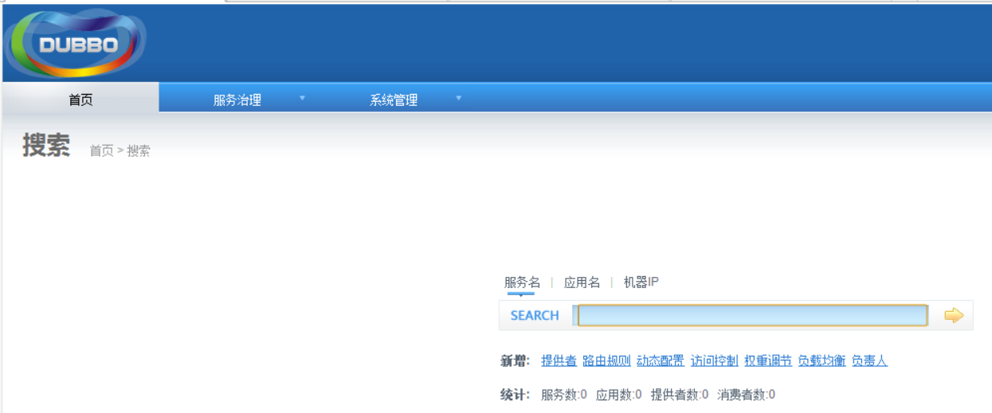The image size is (992, 413).
Task: Select the 服务名 search tab
Action: (522, 282)
